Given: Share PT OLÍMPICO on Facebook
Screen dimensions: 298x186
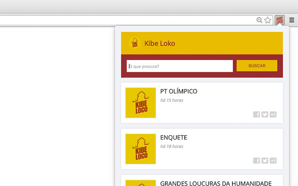Looking at the screenshot, I should [257, 114].
